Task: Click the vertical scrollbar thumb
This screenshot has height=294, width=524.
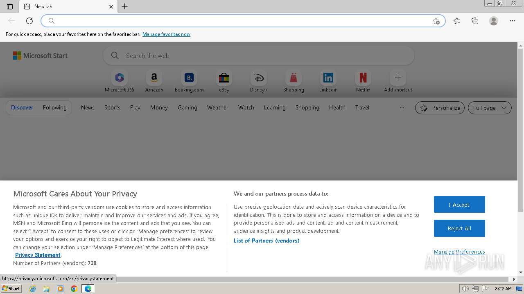Action: 521,130
